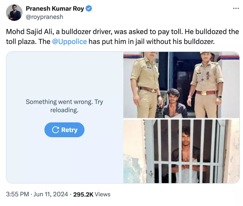Image resolution: width=243 pixels, height=206 pixels.
Task: Click the 295.2K view count
Action: (x=83, y=194)
